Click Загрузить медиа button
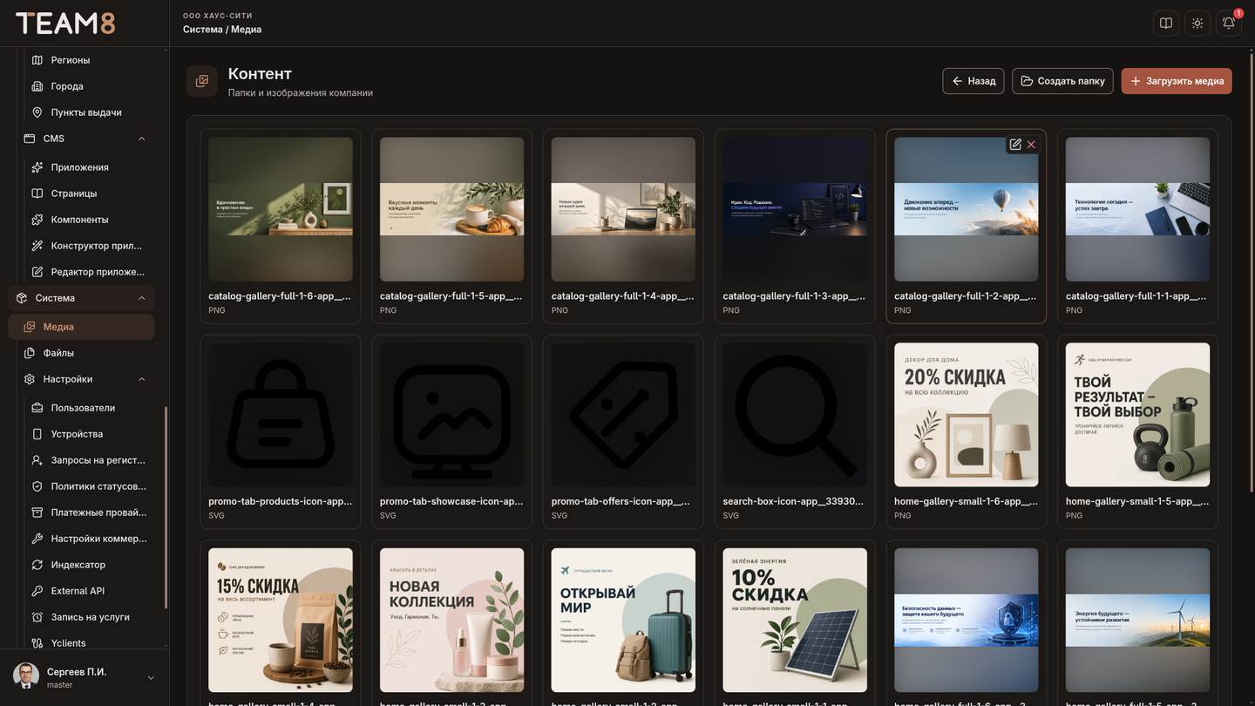This screenshot has height=706, width=1255. tap(1177, 81)
